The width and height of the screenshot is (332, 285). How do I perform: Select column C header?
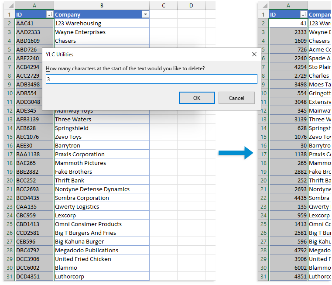(164, 6)
